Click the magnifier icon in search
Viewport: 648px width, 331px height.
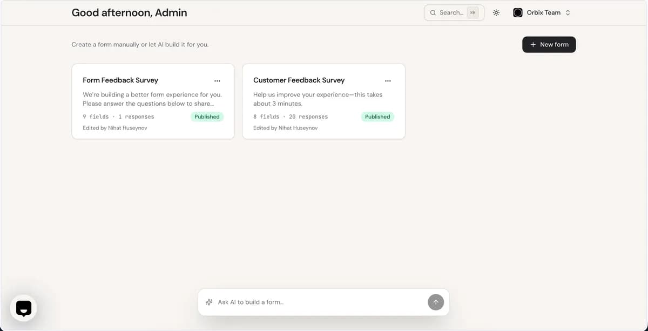[433, 12]
